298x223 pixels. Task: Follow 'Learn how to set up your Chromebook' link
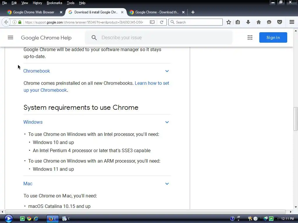point(96,87)
